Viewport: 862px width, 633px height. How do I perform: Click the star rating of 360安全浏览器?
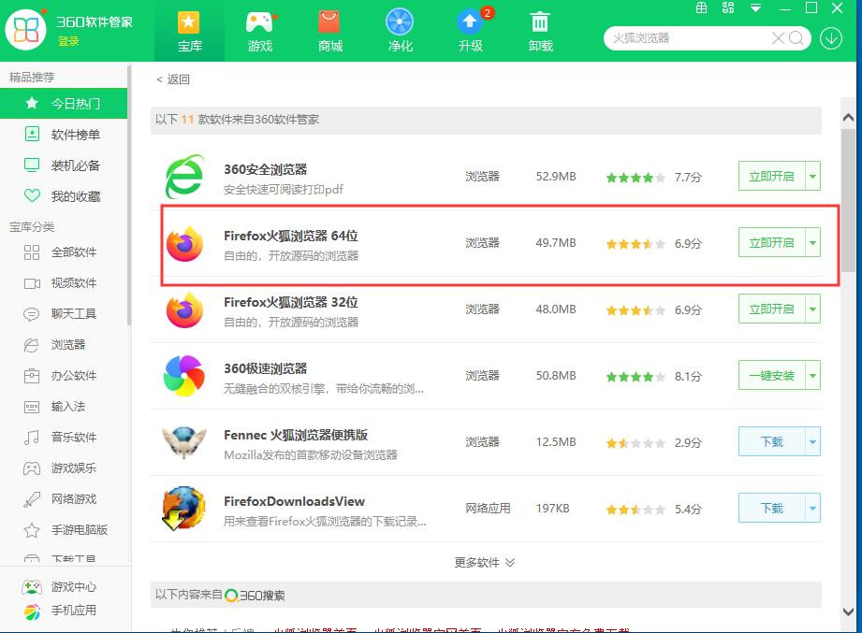coord(636,178)
